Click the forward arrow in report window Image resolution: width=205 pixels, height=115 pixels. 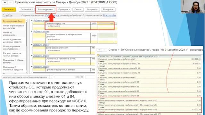click(x=11, y=2)
